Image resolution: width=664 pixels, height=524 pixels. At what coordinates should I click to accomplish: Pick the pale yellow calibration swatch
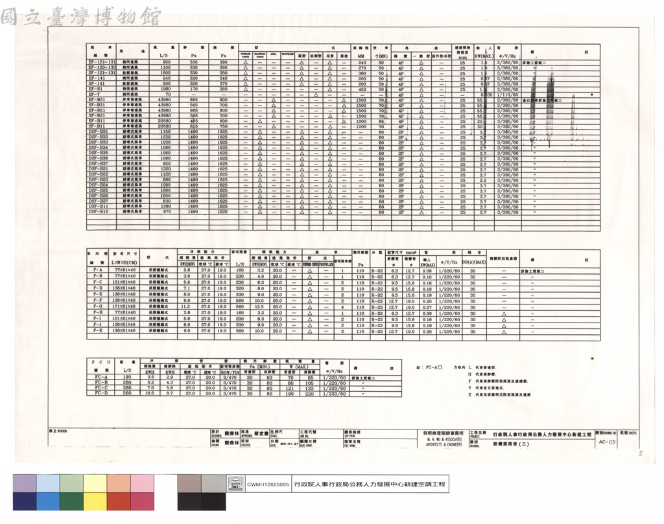[x=95, y=483]
